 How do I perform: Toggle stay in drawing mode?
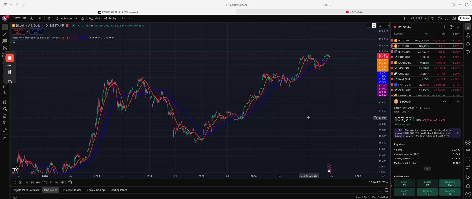point(5,109)
